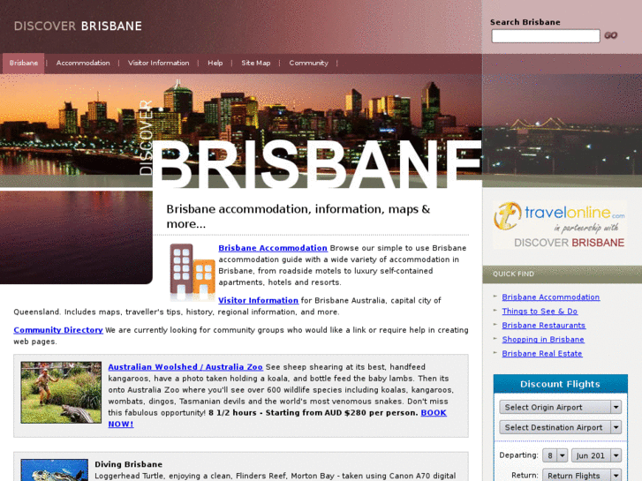
Task: Click the Discover Brisbane header logo
Action: pos(78,26)
